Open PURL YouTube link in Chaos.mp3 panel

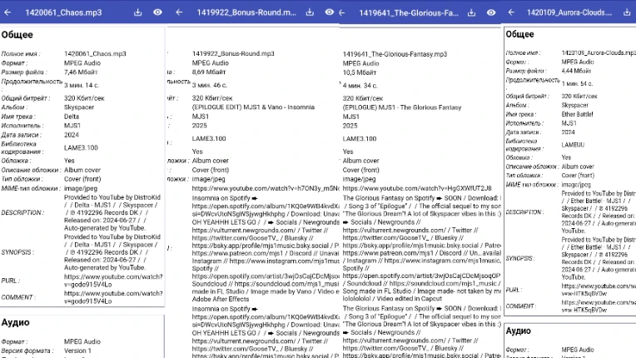click(113, 281)
